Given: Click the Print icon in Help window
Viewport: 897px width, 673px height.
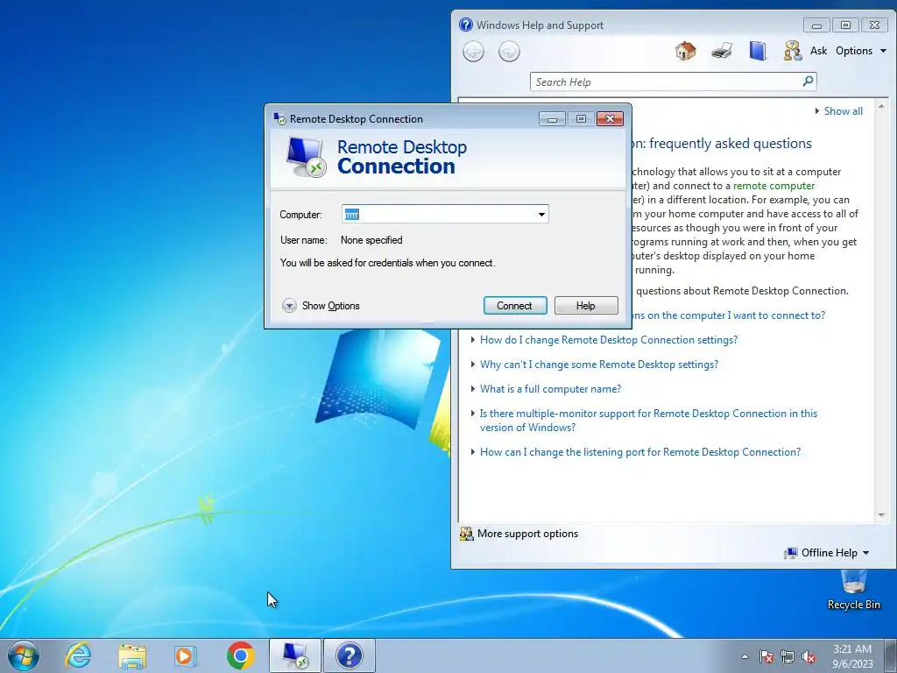Looking at the screenshot, I should pos(722,51).
